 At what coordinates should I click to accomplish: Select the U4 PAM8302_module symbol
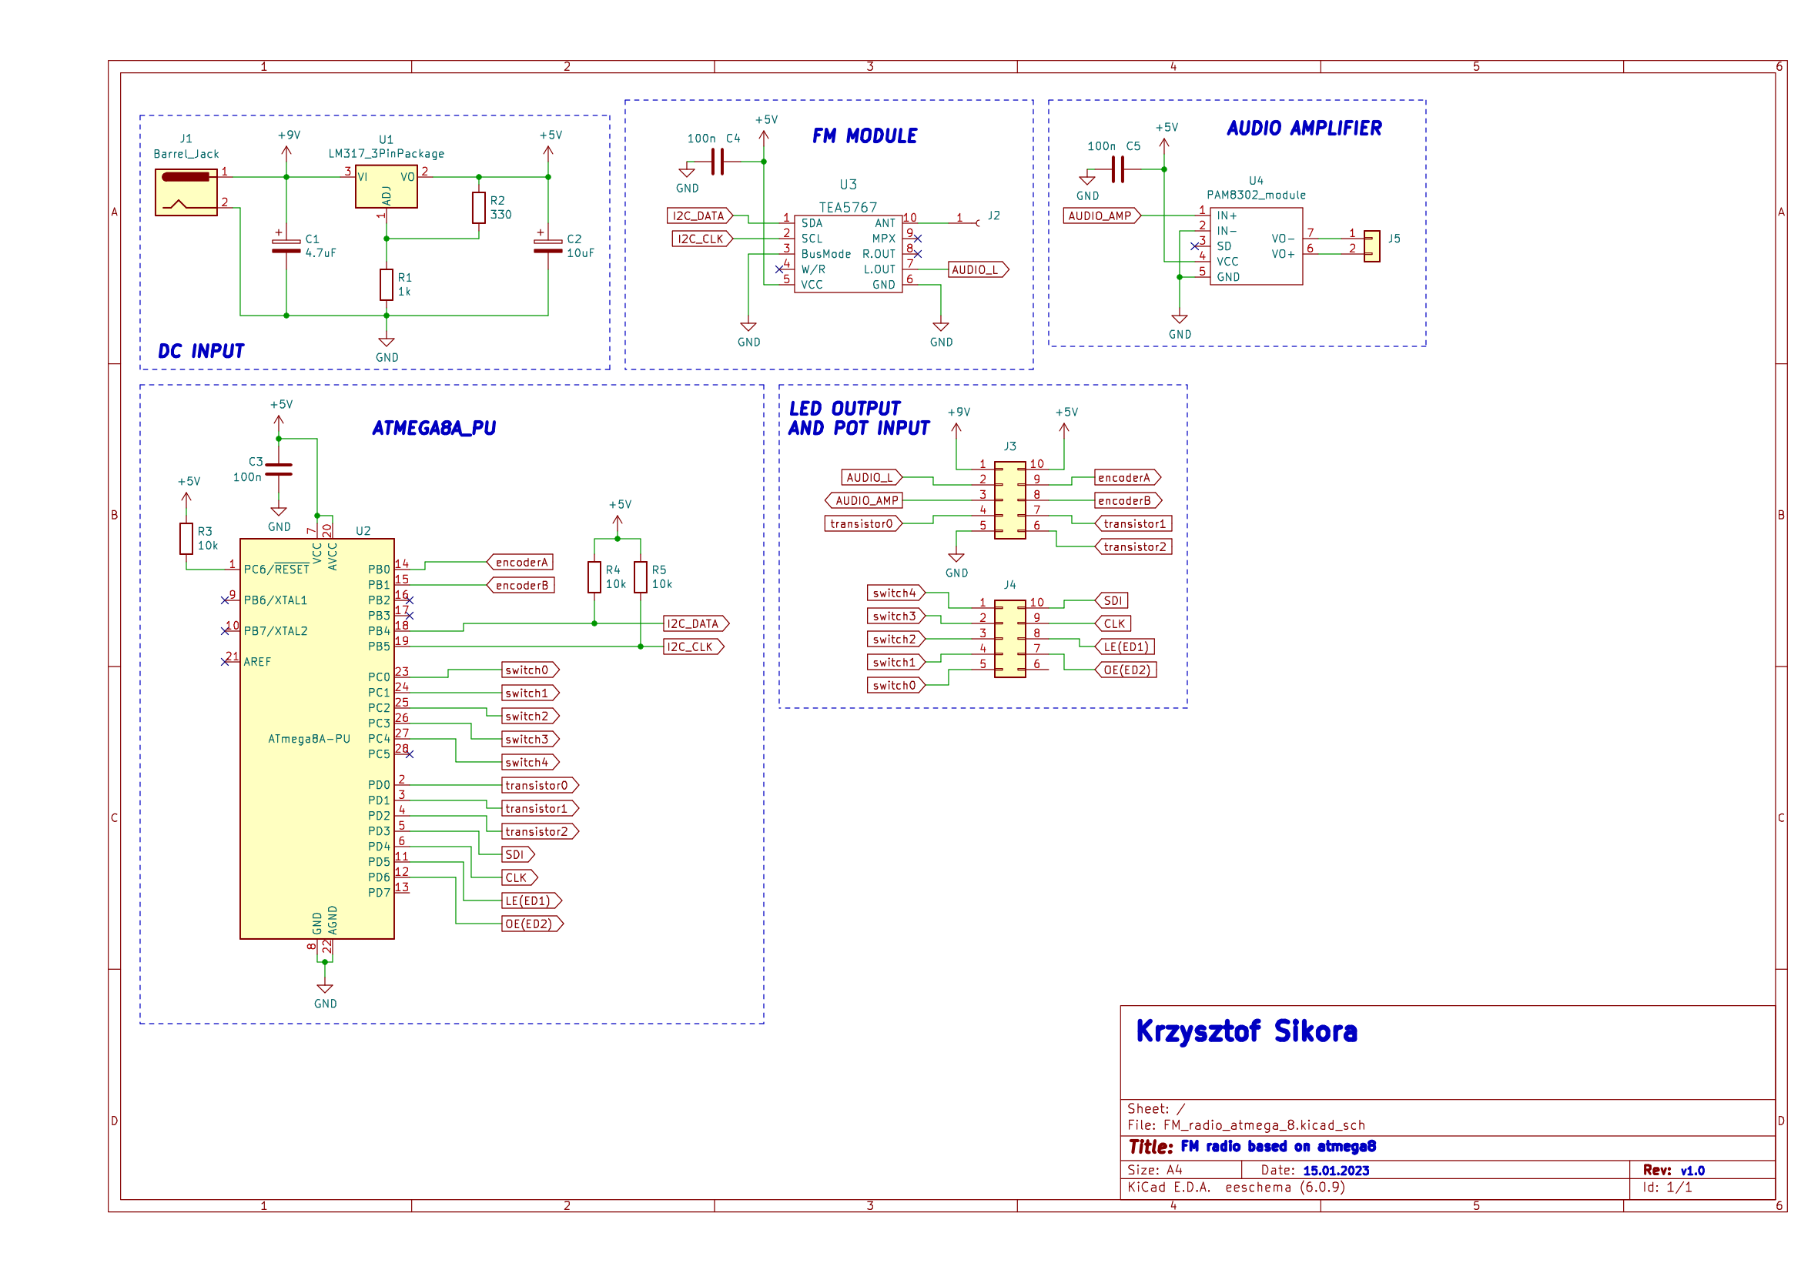pyautogui.click(x=1257, y=246)
